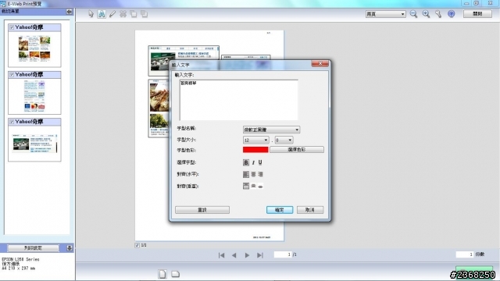Image resolution: width=500 pixels, height=281 pixels.
Task: Toggle third Yahoo!奇摩 clip checkbox
Action: point(12,122)
